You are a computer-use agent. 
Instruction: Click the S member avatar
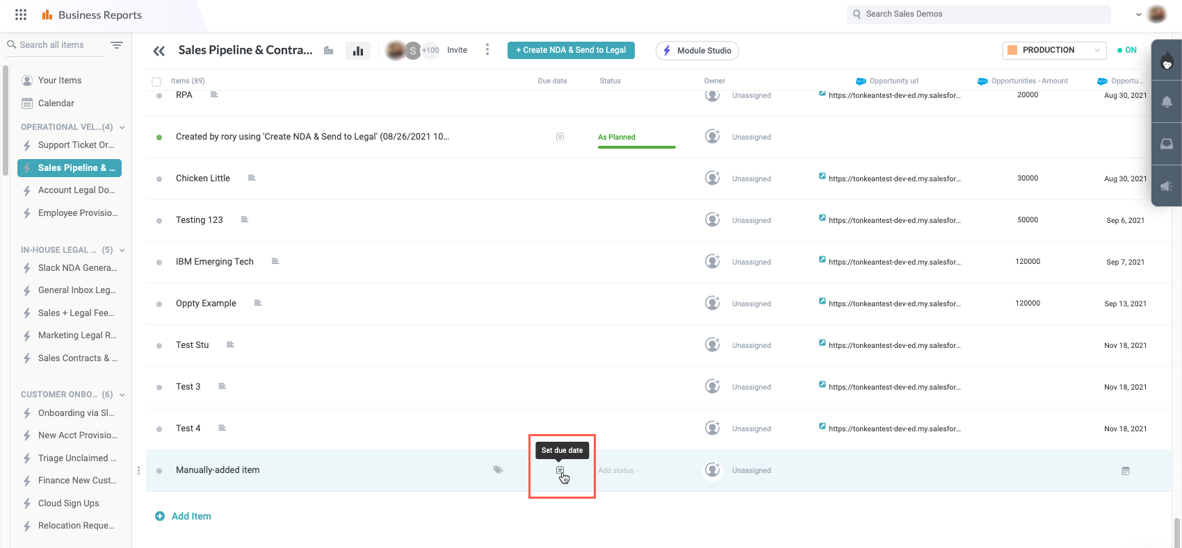click(x=413, y=51)
